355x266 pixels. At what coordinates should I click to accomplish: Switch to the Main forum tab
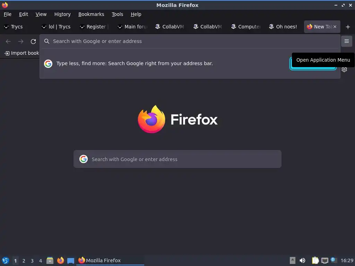(x=133, y=27)
